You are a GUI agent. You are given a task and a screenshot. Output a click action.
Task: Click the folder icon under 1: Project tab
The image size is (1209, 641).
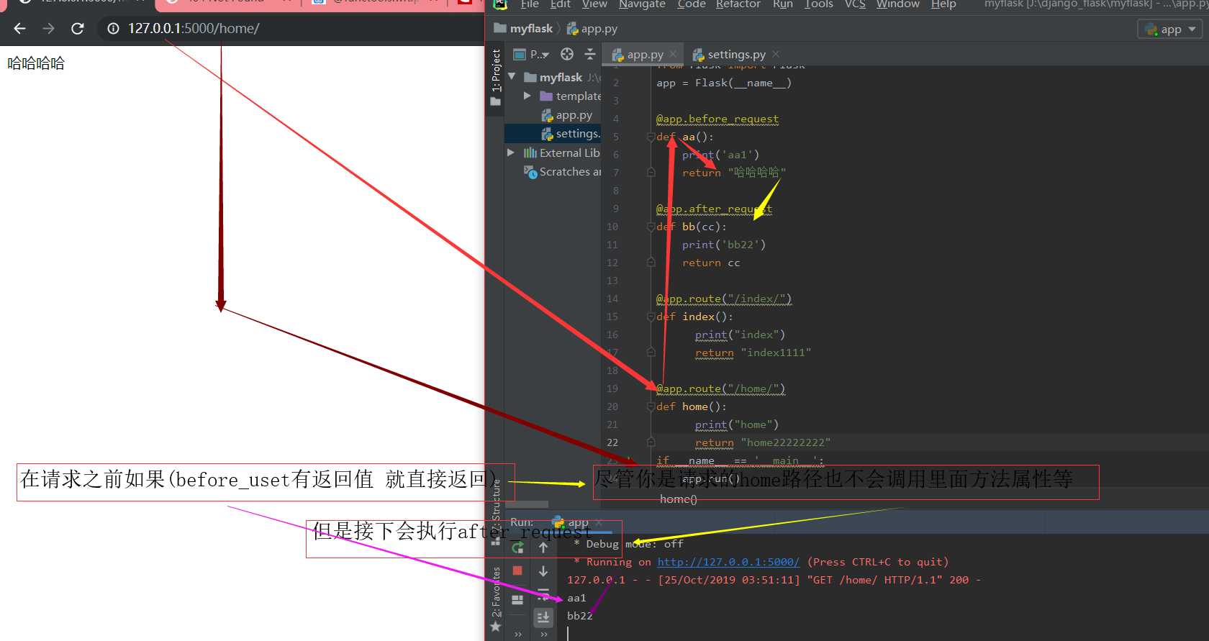pos(495,101)
